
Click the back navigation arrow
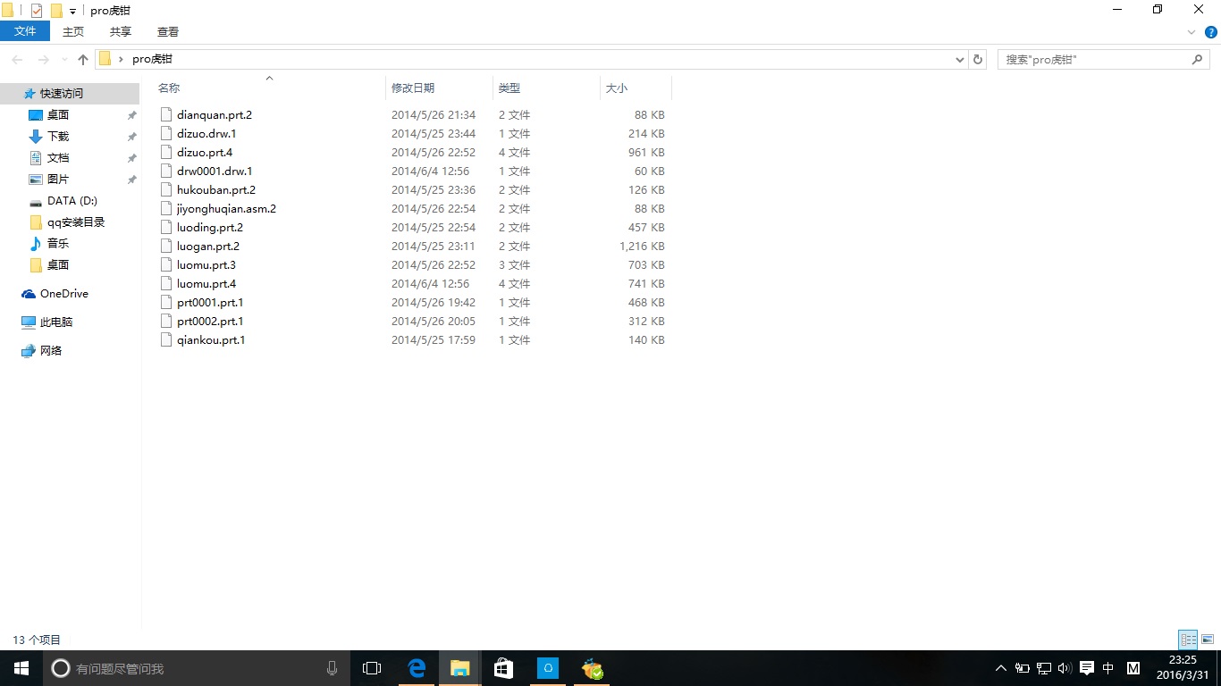coord(16,59)
